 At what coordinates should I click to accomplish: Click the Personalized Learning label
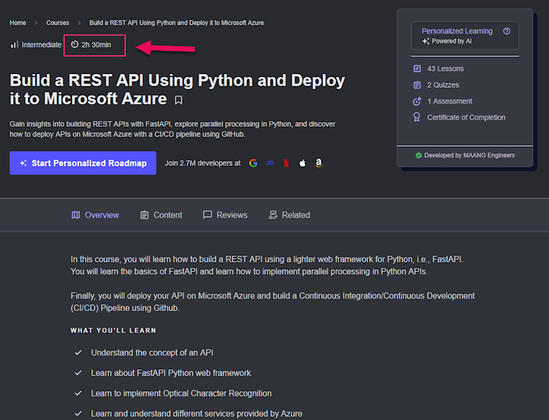point(457,31)
